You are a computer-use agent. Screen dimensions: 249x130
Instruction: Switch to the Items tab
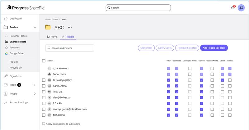tap(52, 37)
